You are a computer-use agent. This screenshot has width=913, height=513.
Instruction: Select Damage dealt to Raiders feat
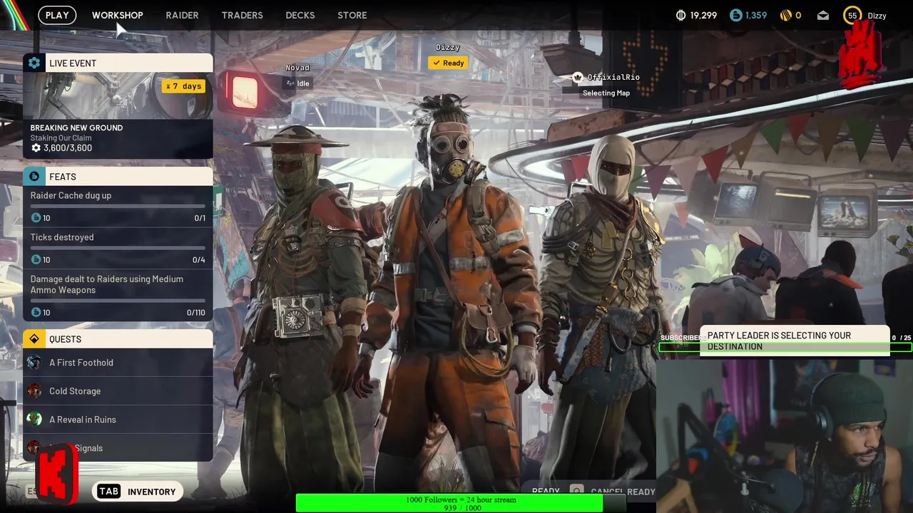[x=118, y=295]
